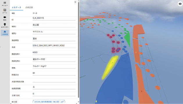183x104 pixels.
Task: Select the 視点 camera icon
Action: point(5,18)
